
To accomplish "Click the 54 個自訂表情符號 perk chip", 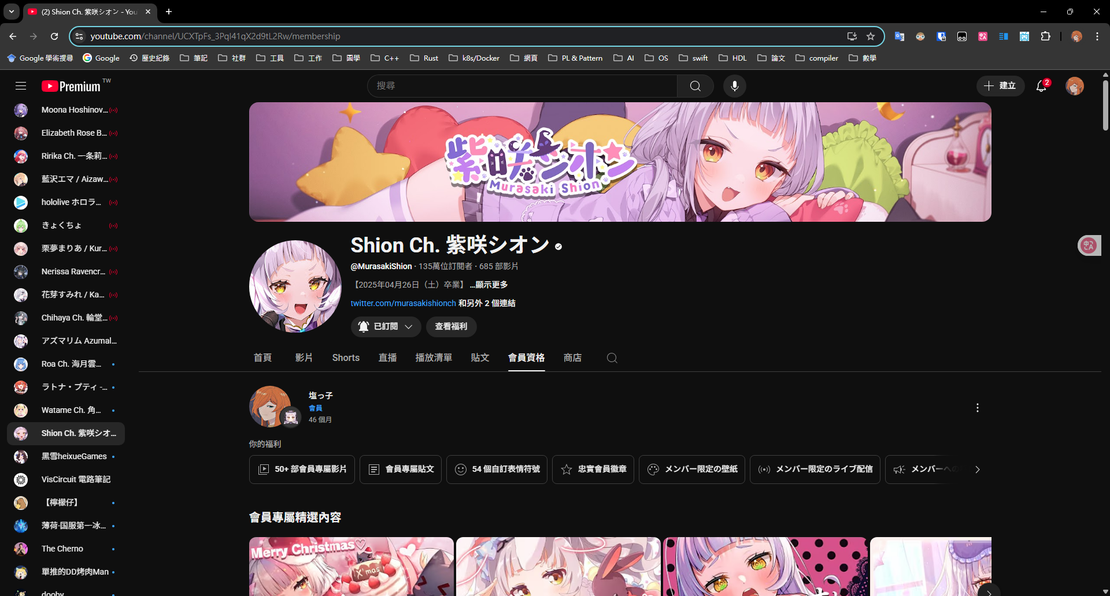I will (497, 470).
